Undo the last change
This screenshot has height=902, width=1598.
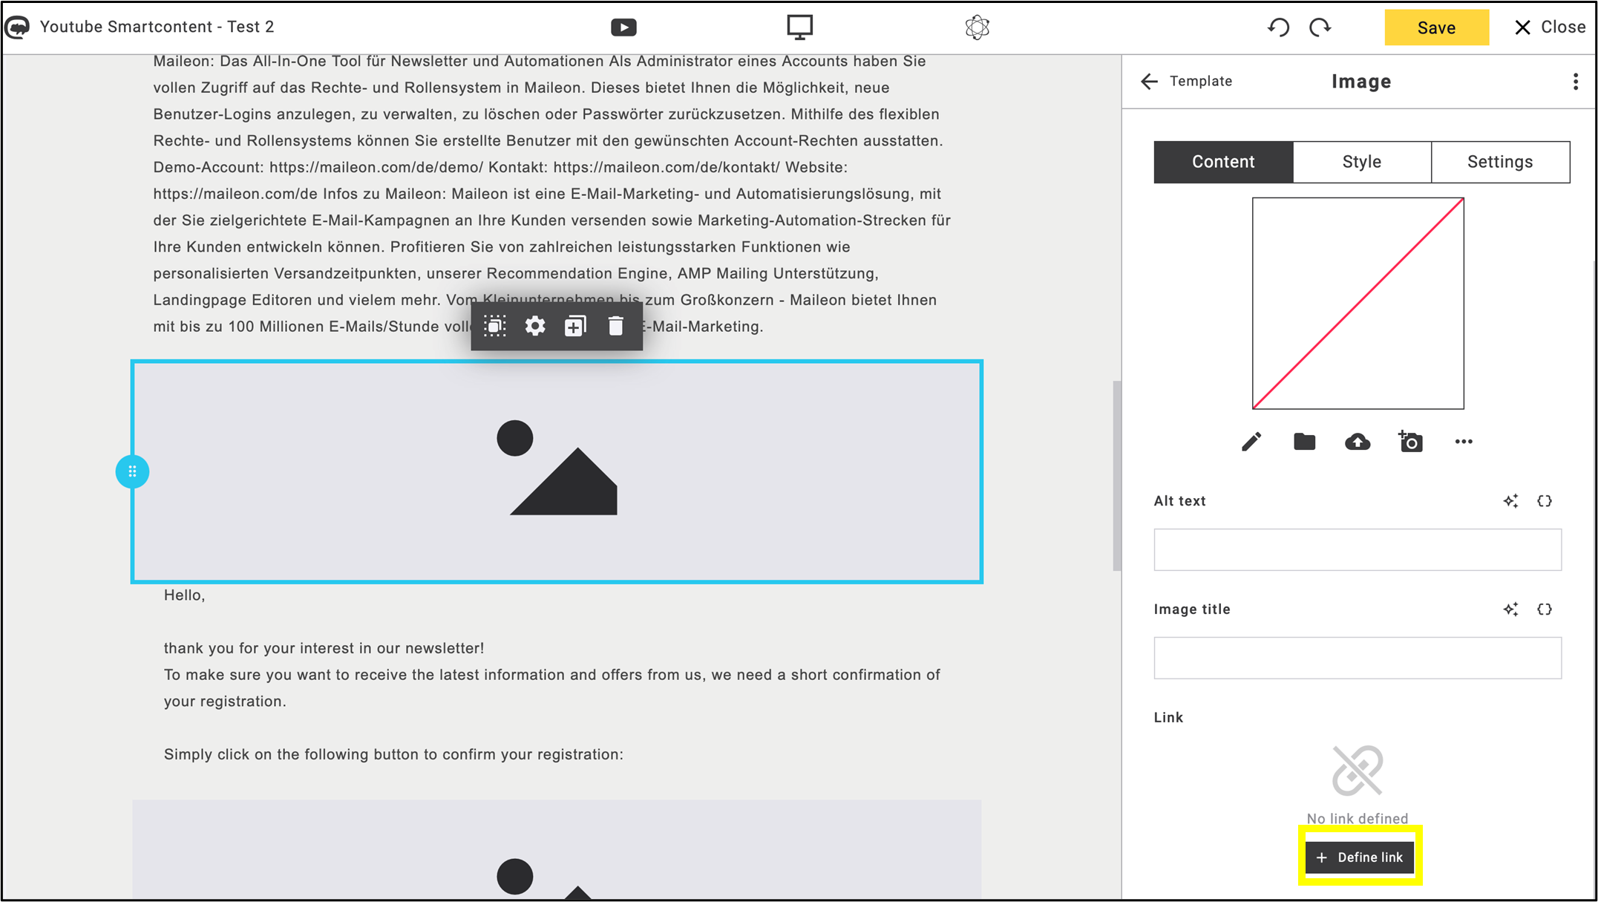pyautogui.click(x=1278, y=27)
